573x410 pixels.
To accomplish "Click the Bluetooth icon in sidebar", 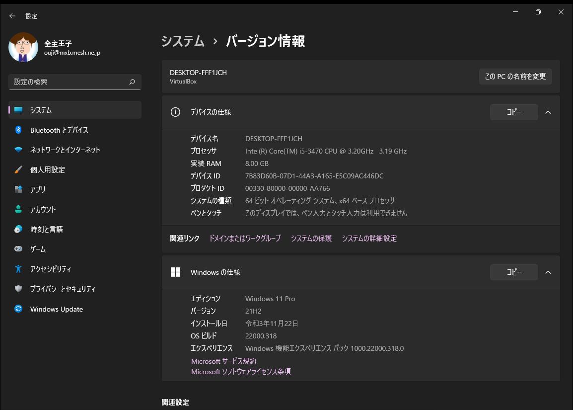I will (18, 130).
